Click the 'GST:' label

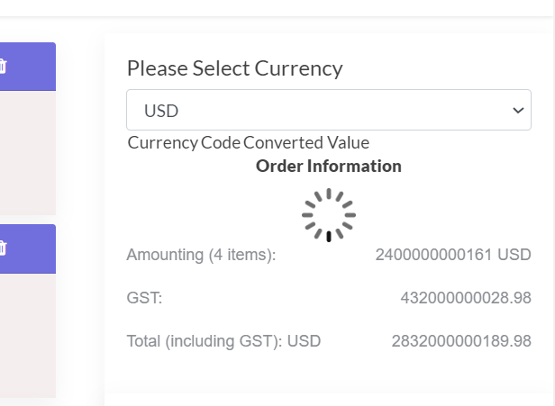(144, 298)
